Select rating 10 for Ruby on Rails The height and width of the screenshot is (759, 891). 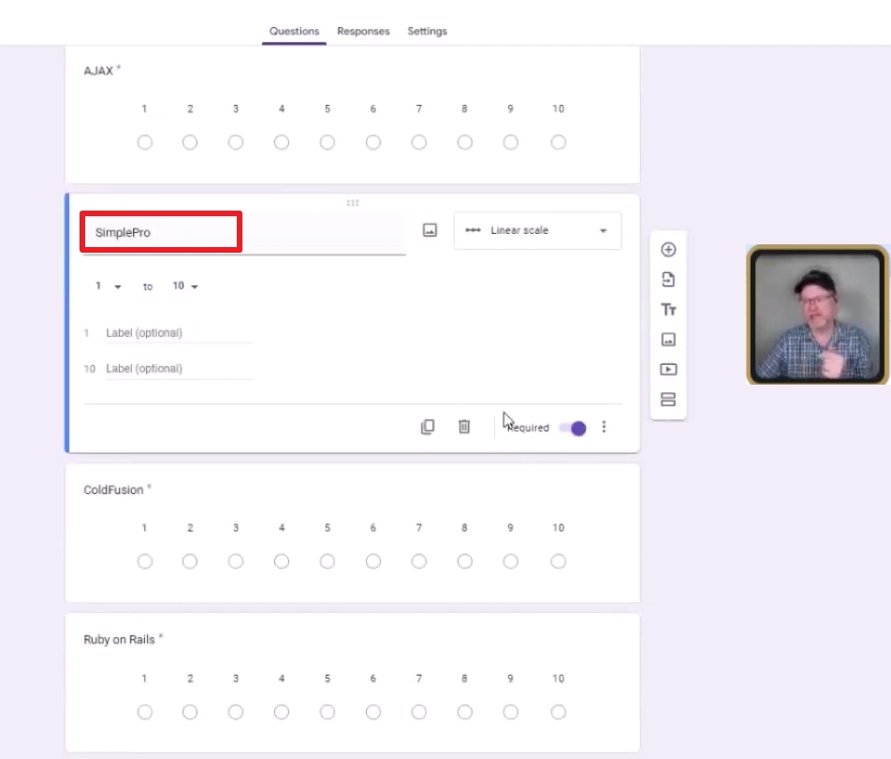click(x=559, y=712)
